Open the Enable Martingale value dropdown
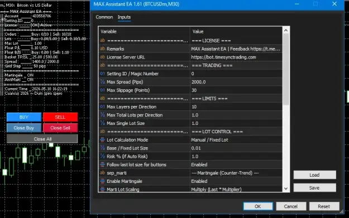 (236, 181)
